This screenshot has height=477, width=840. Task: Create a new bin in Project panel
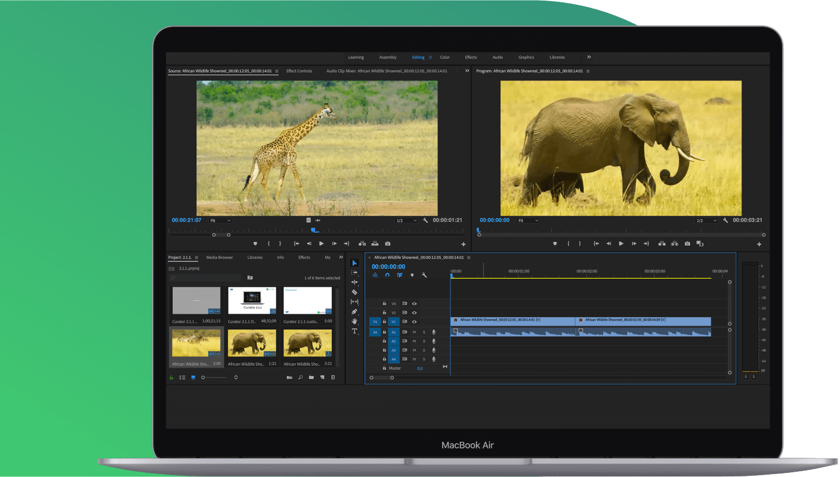[x=311, y=377]
